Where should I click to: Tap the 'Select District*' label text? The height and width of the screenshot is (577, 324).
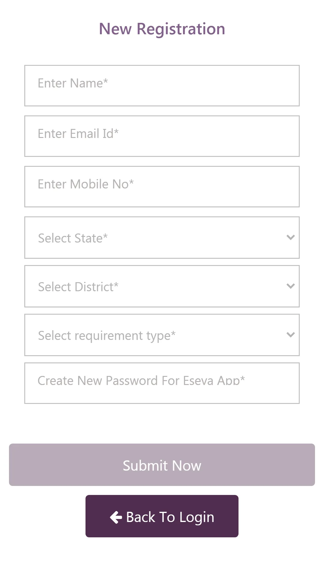point(78,287)
